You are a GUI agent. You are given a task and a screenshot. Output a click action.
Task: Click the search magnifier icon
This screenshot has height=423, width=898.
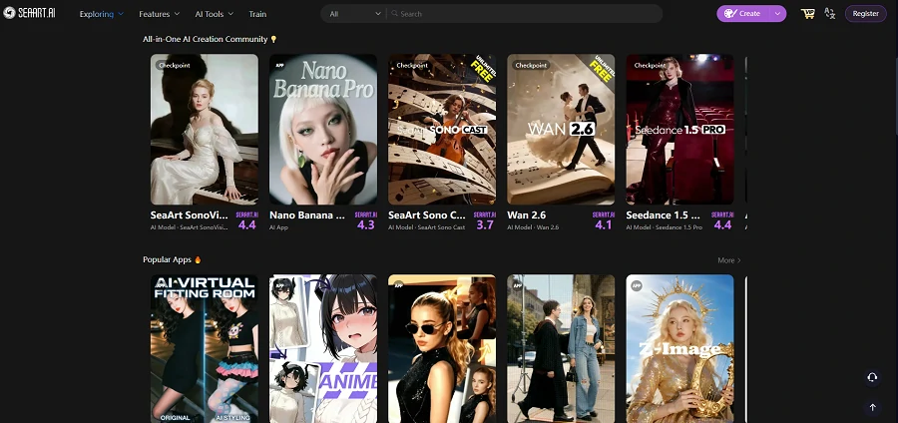pos(394,14)
